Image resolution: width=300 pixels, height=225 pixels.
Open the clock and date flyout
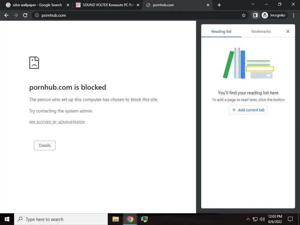click(x=275, y=219)
